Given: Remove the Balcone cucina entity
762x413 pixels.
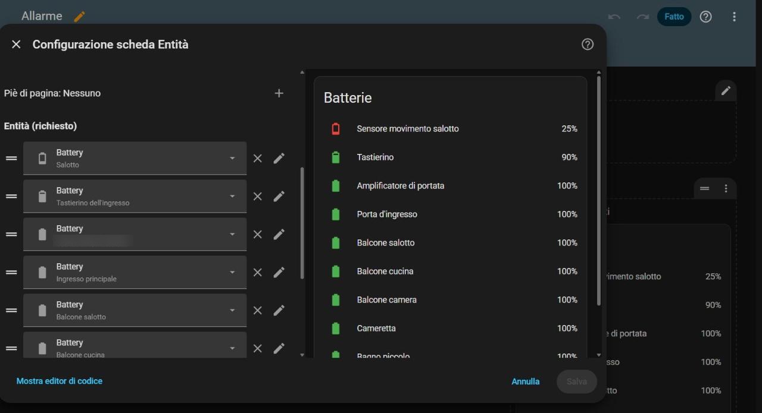Looking at the screenshot, I should 257,348.
